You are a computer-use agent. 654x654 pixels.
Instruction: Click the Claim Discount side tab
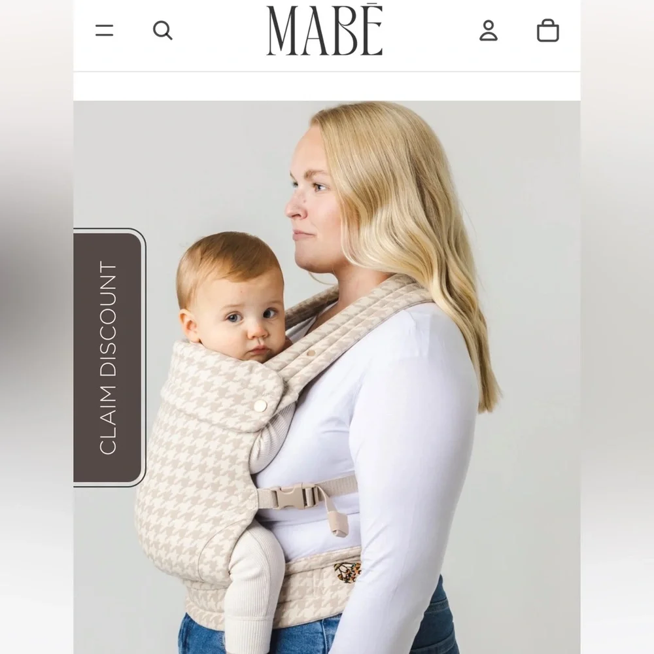[109, 358]
